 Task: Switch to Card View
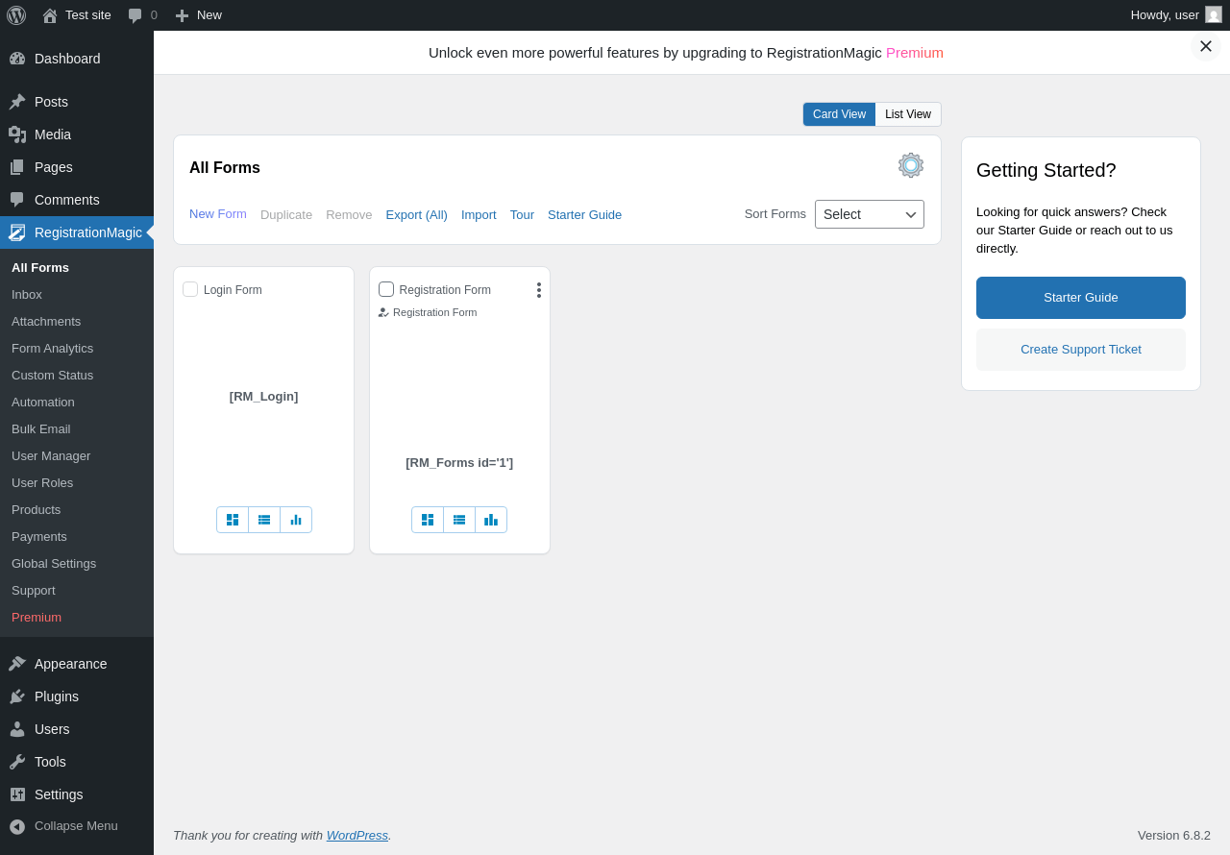839,114
